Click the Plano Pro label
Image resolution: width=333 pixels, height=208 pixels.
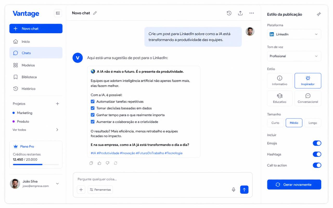[x=27, y=146]
